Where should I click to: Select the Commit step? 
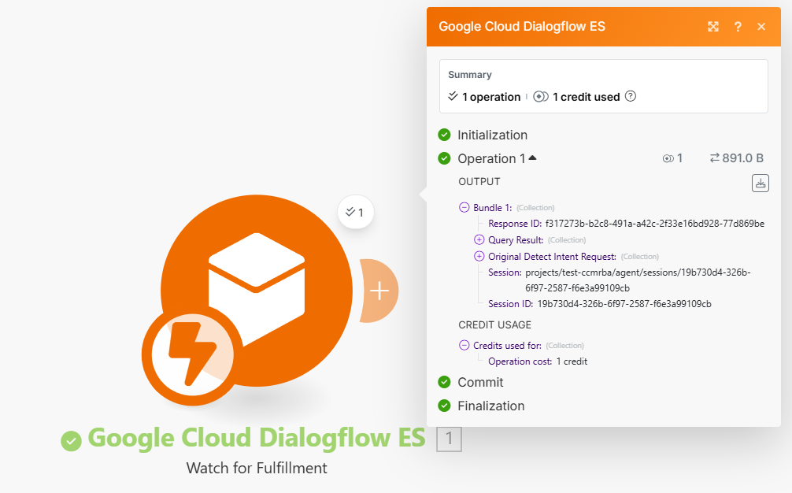point(480,382)
